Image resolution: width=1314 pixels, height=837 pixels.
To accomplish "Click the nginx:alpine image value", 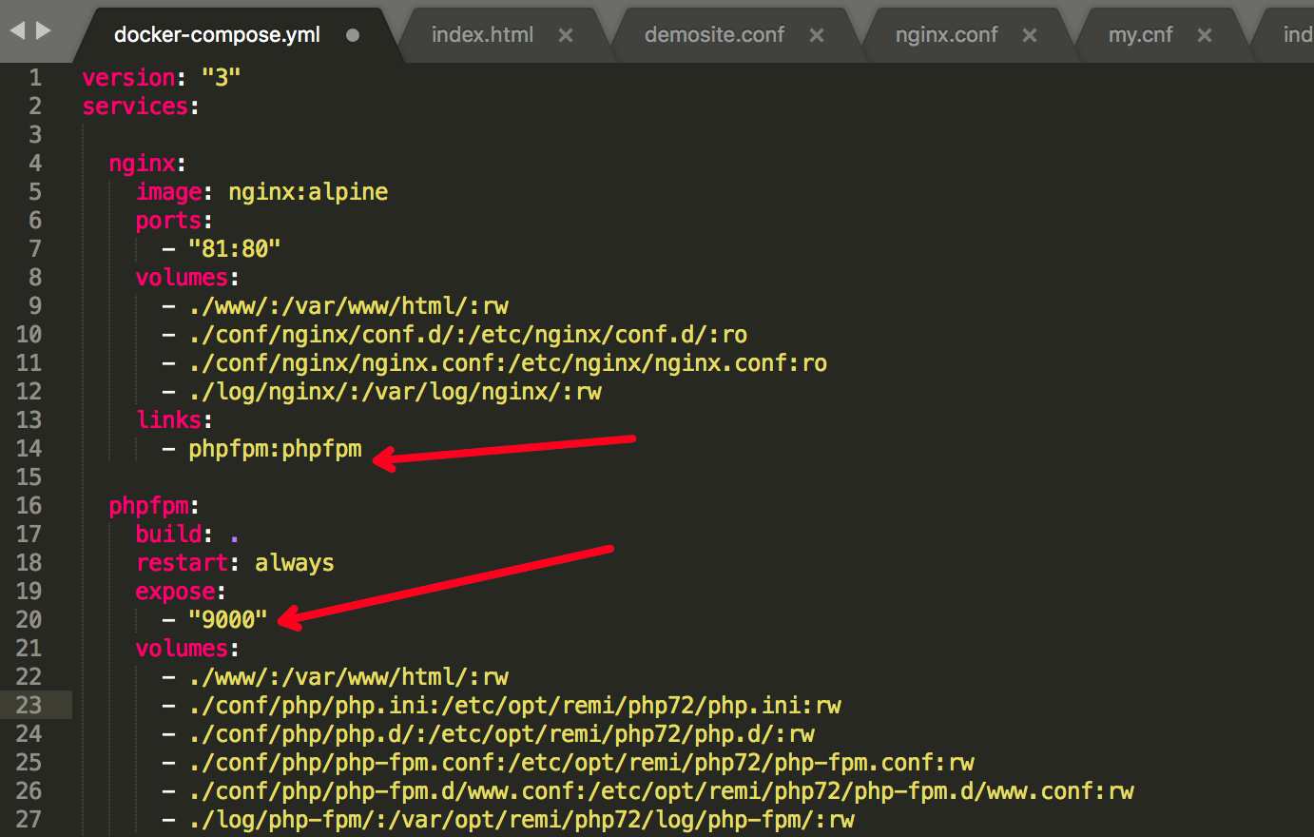I will pos(308,192).
